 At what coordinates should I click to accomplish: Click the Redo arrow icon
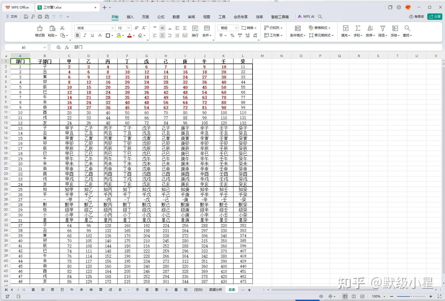point(61,17)
